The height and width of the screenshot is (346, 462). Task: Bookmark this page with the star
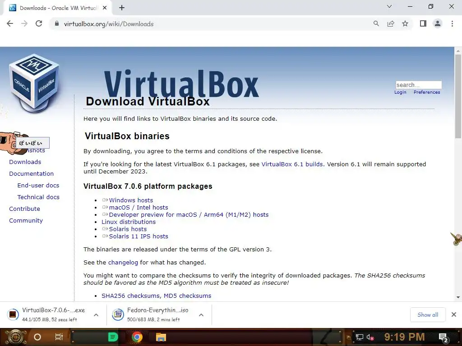[x=405, y=23]
